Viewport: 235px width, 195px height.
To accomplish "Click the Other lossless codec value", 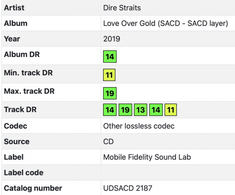I will (x=139, y=126).
